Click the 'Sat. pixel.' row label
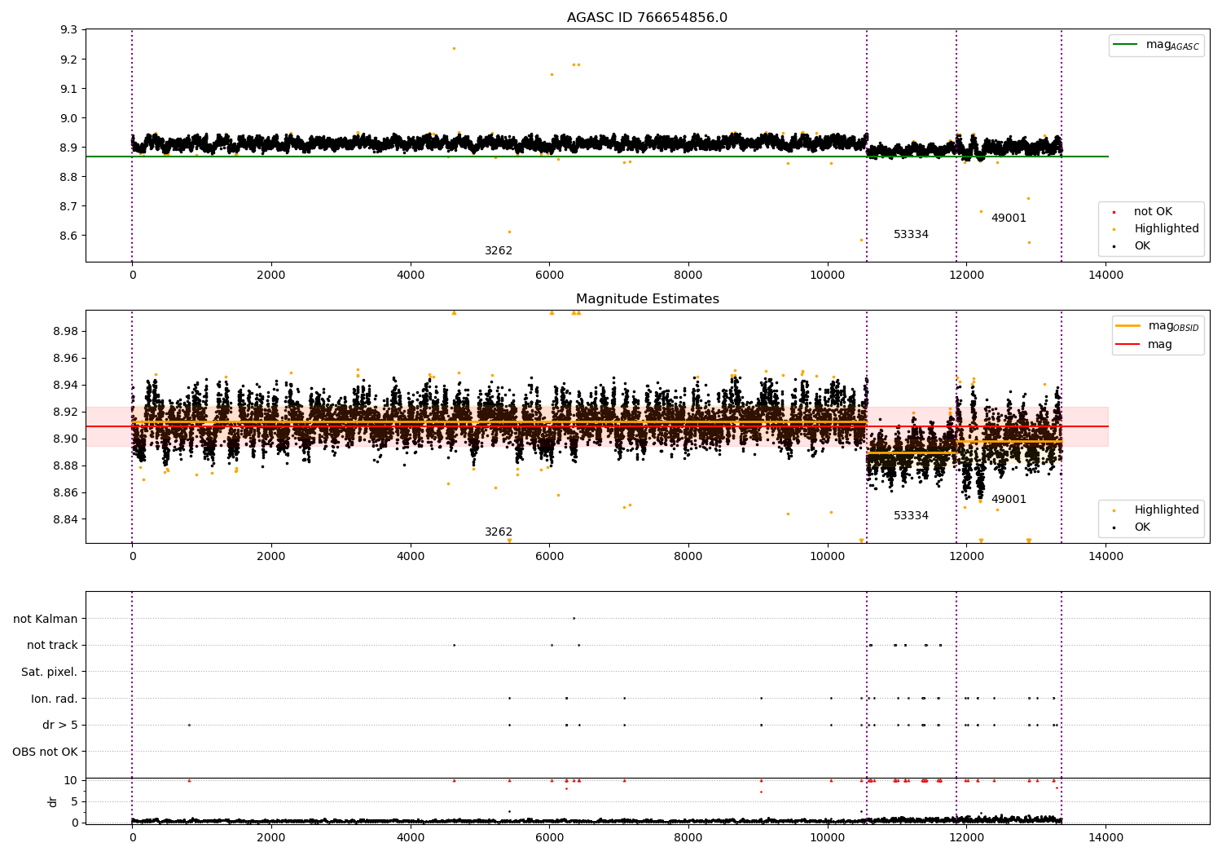 pyautogui.click(x=50, y=673)
